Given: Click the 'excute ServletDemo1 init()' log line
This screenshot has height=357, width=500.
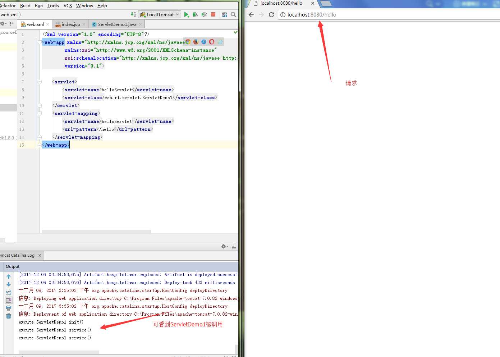Looking at the screenshot, I should (51, 322).
